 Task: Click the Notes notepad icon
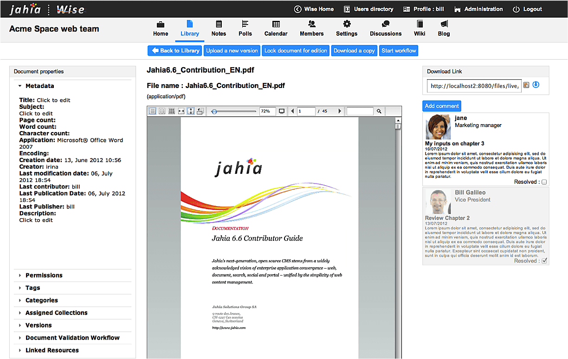point(219,24)
